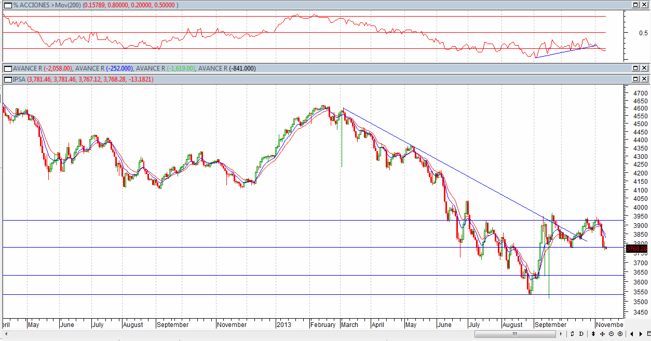This screenshot has height=341, width=651.
Task: Maximize the AVANCE R pane
Action: [635, 69]
